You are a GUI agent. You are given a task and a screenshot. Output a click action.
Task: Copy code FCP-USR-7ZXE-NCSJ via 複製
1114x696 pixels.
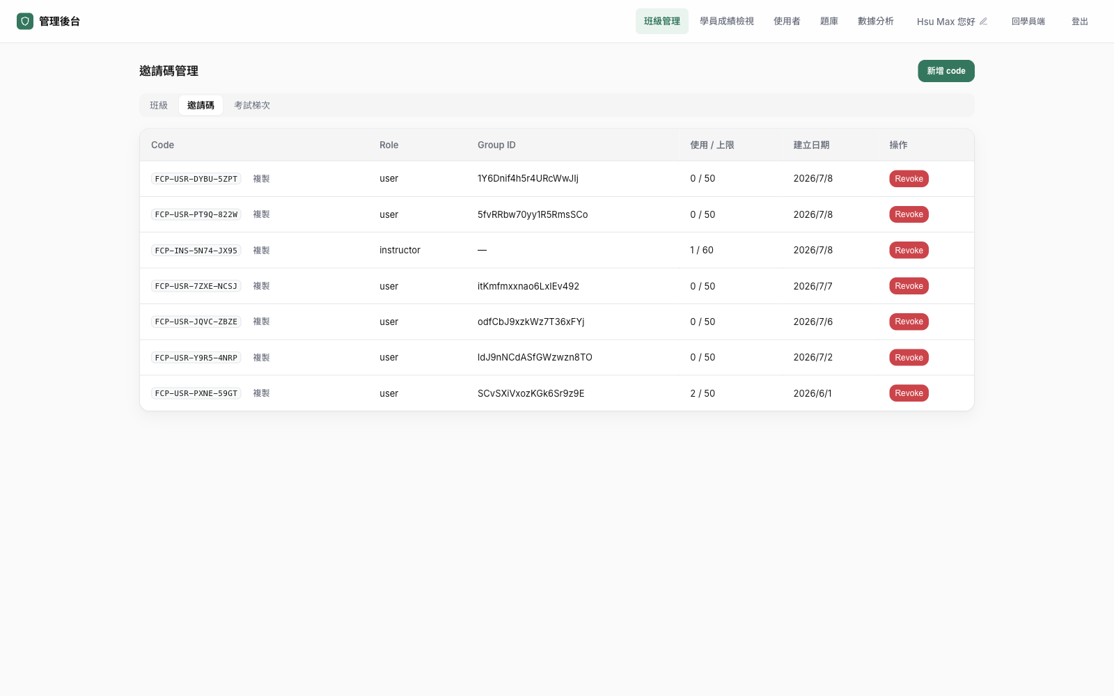pos(261,286)
